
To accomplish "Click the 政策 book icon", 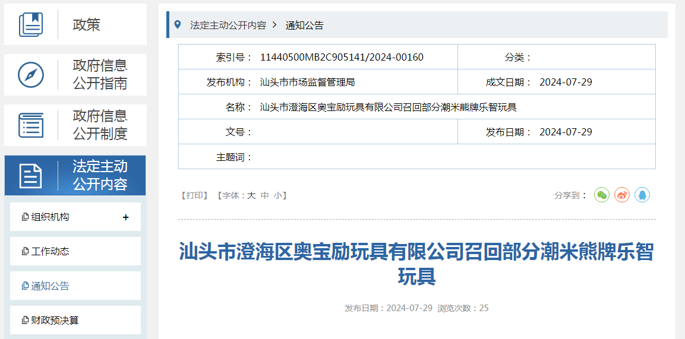I will (31, 25).
